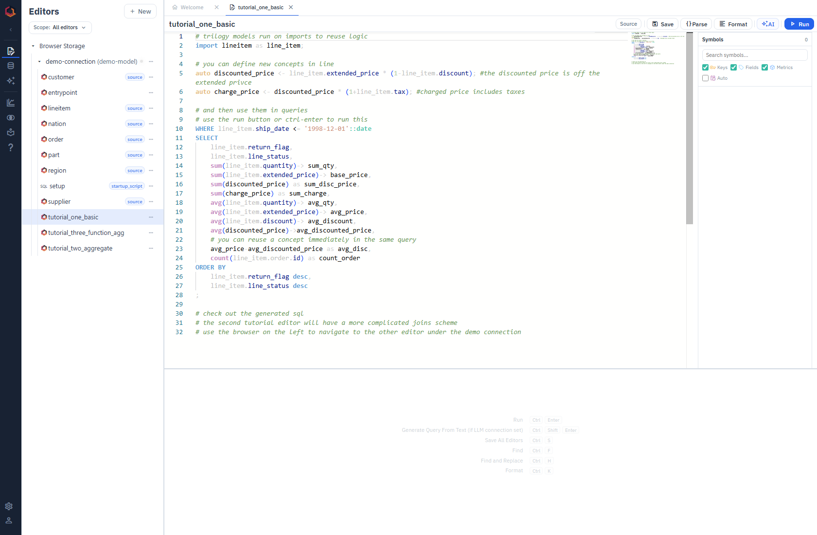Image resolution: width=817 pixels, height=535 pixels.
Task: Select the sparkles AI assistant sidebar icon
Action: (x=11, y=81)
